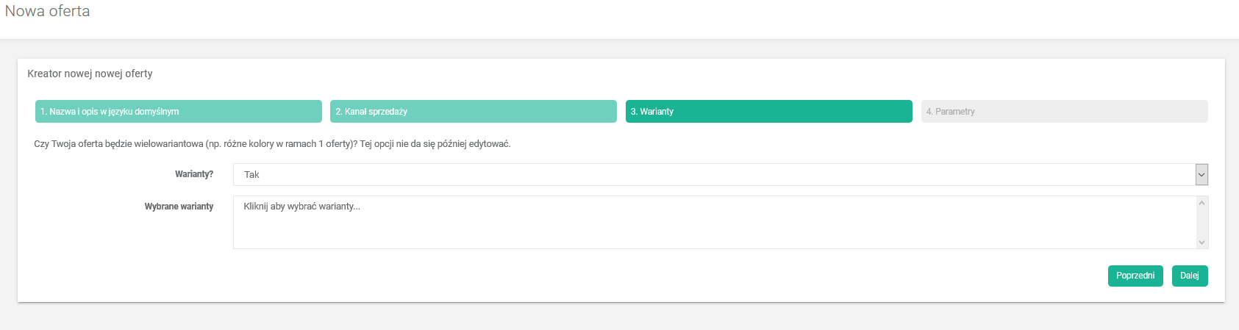Click the 'Kreator nowej nowej oferty' title
This screenshot has height=330, width=1239.
pos(90,73)
